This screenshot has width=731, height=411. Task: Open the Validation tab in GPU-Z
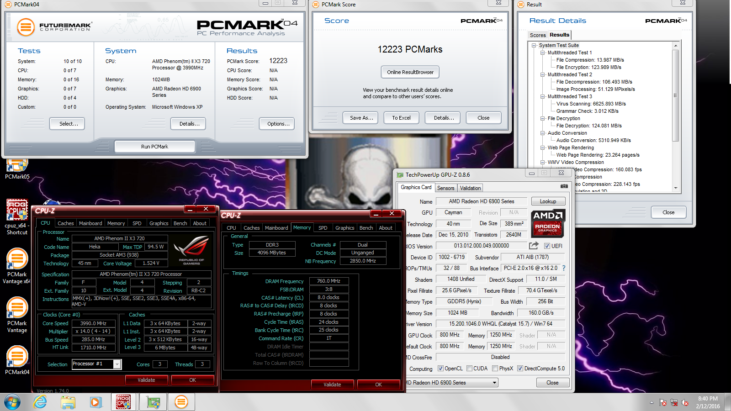[470, 188]
